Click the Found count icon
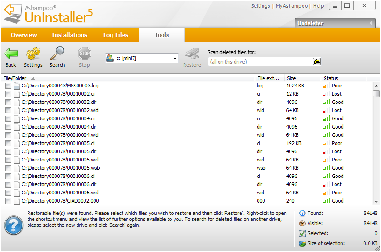The width and height of the screenshot is (381, 252). click(302, 213)
